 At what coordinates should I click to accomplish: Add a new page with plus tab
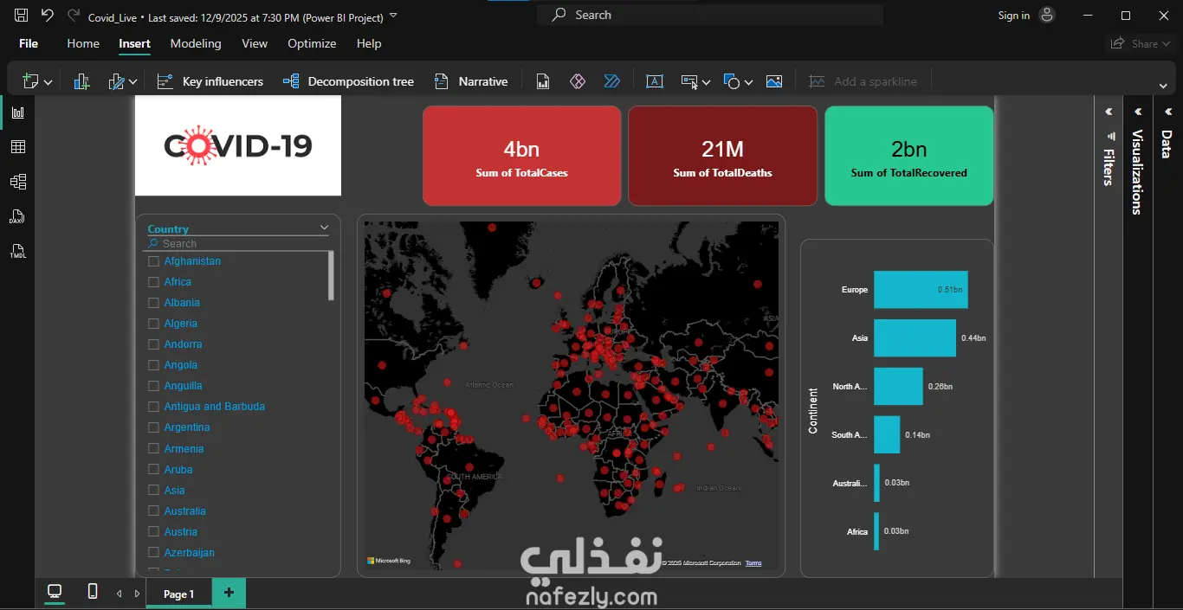pos(229,593)
